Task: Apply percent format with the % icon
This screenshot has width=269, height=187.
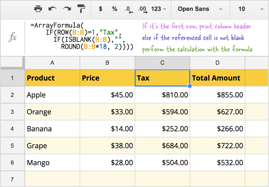Action: (x=114, y=8)
